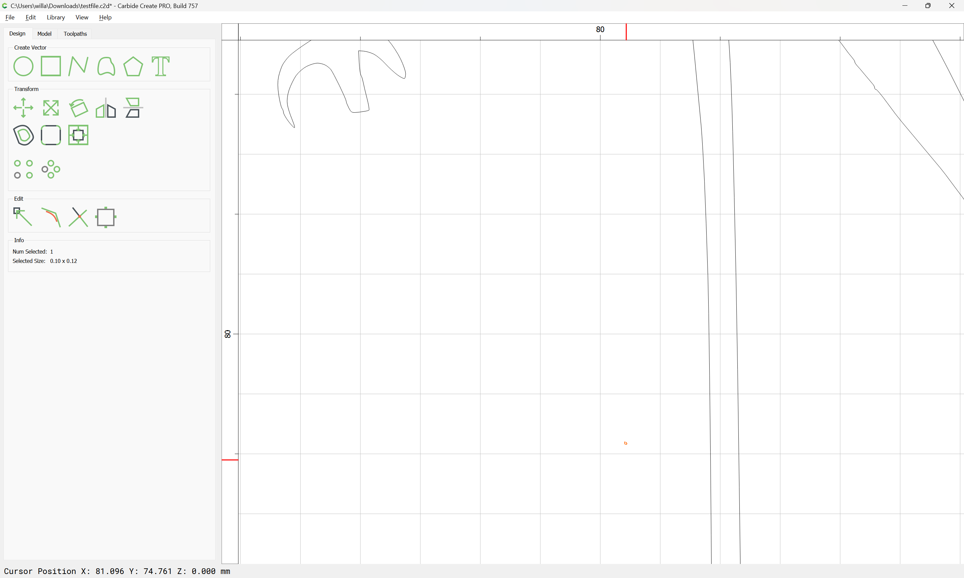The height and width of the screenshot is (578, 964).
Task: Open the Corner rounding tool
Action: pos(51,135)
